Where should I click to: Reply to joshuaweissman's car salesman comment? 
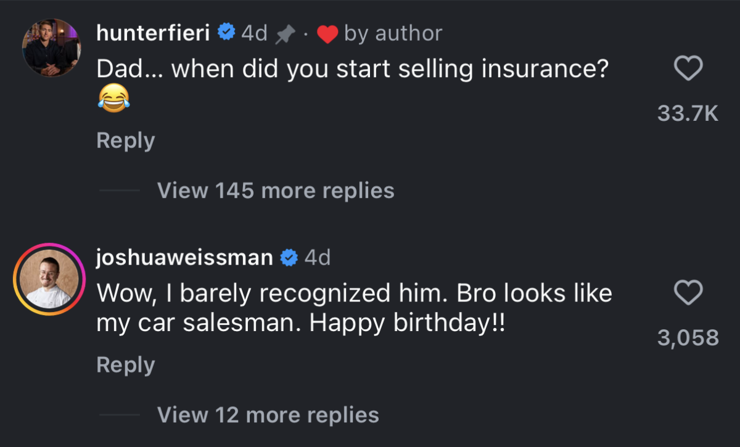[x=125, y=365]
